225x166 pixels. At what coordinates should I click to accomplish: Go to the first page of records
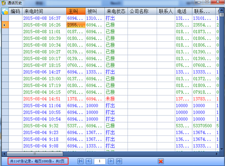(x=80, y=161)
